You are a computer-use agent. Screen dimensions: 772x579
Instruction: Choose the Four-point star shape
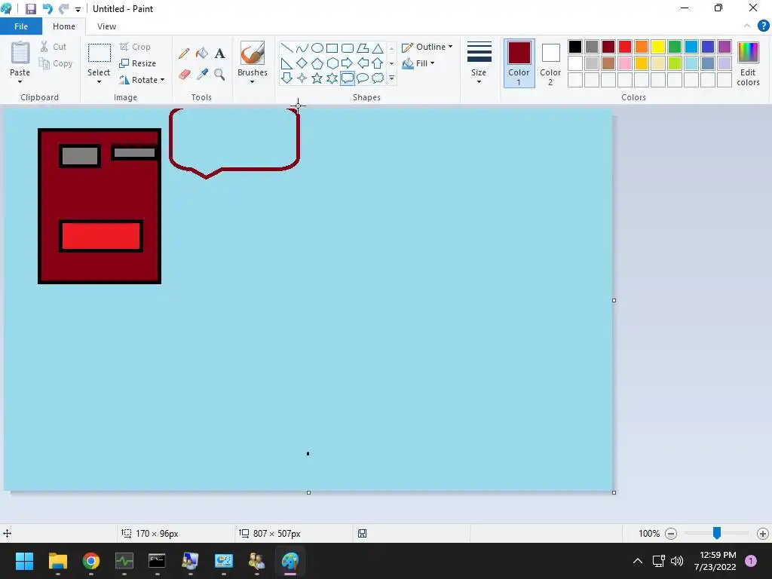(302, 78)
